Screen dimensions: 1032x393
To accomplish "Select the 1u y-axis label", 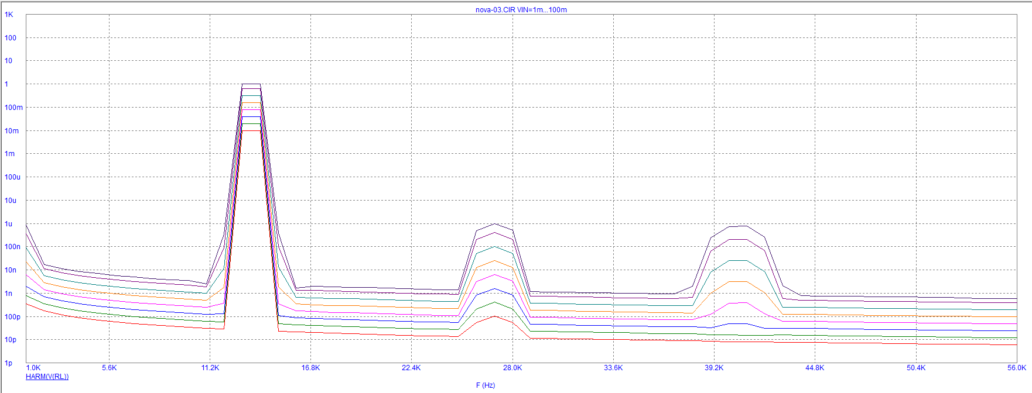I will tap(8, 224).
